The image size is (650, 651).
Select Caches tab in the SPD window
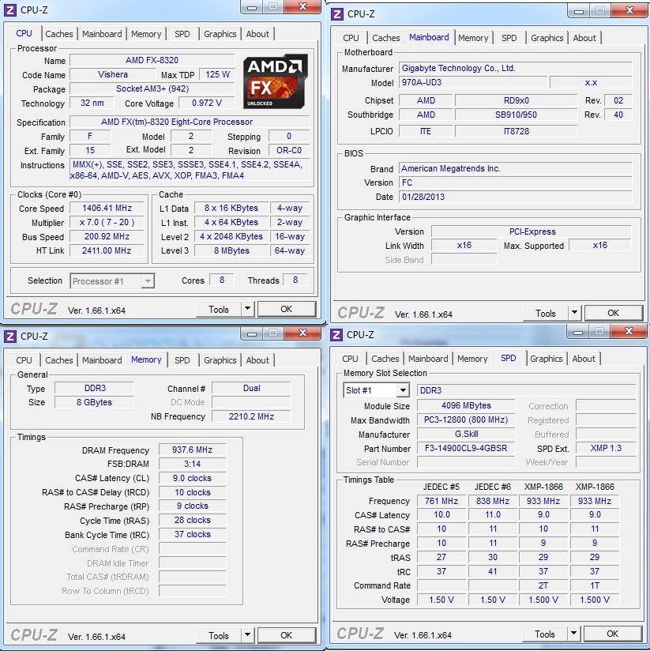point(385,359)
